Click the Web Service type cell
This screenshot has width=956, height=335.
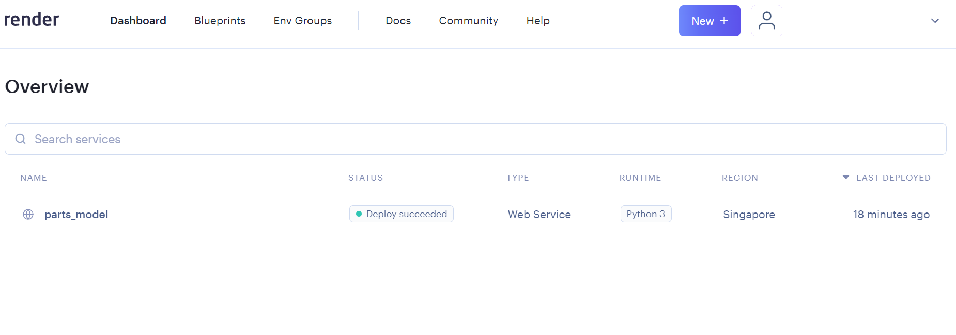[539, 215]
